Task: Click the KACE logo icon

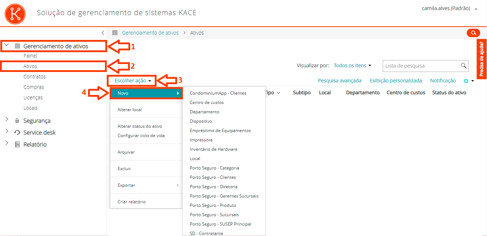Action: [15, 13]
